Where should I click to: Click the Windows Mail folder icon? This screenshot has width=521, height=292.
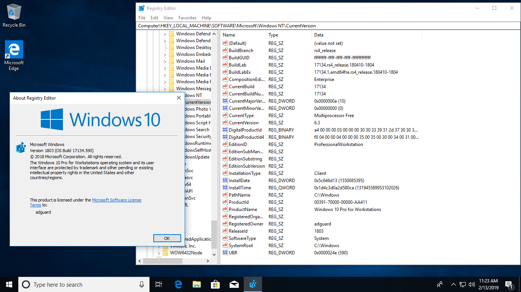(171, 61)
